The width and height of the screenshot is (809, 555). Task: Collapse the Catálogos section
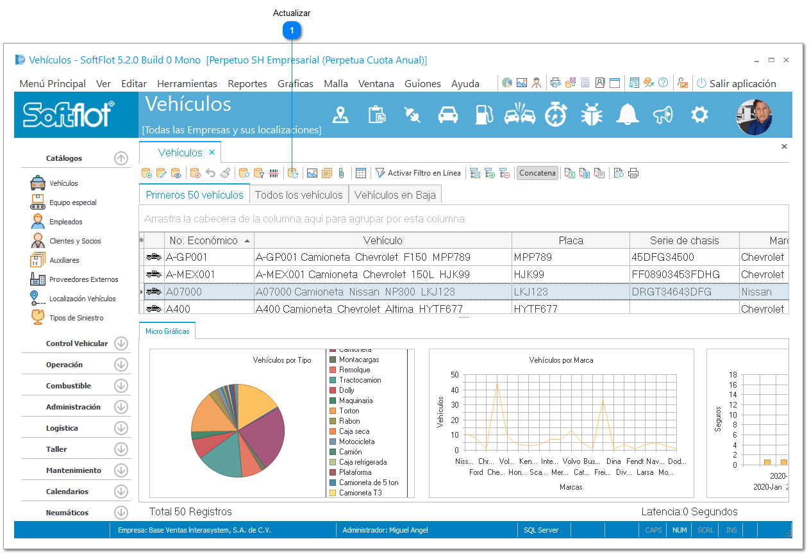tap(121, 158)
